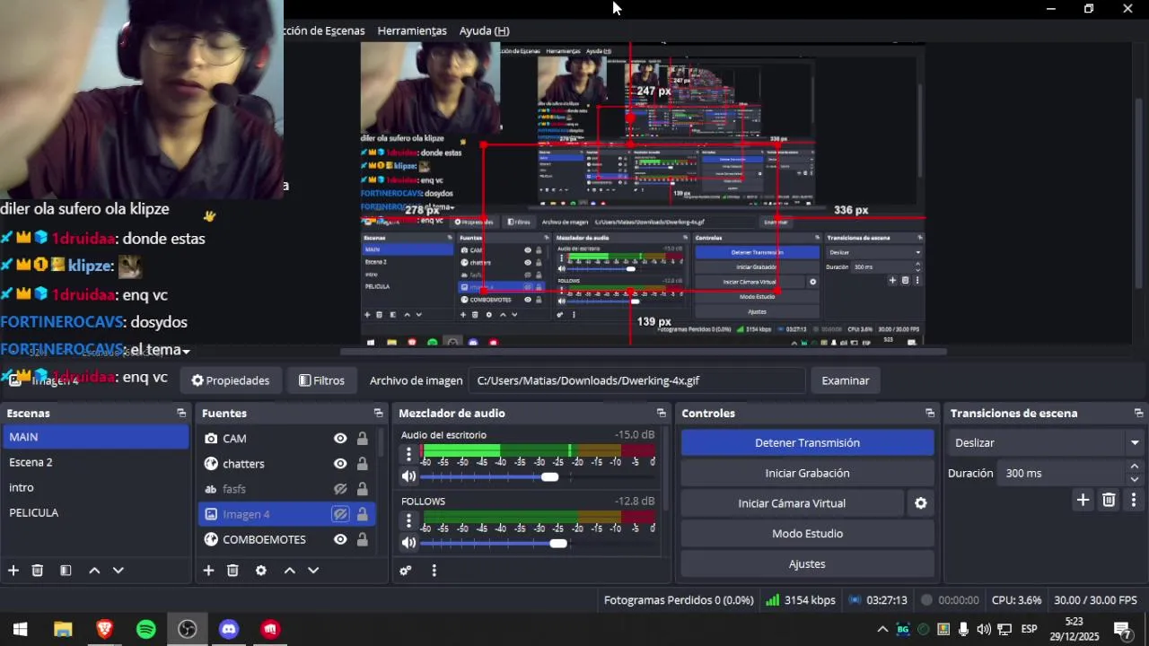
Task: Toggle lock on COMBOEMOTES source
Action: coord(362,539)
